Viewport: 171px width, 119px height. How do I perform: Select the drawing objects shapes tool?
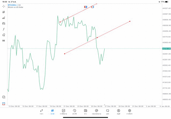tap(4, 35)
